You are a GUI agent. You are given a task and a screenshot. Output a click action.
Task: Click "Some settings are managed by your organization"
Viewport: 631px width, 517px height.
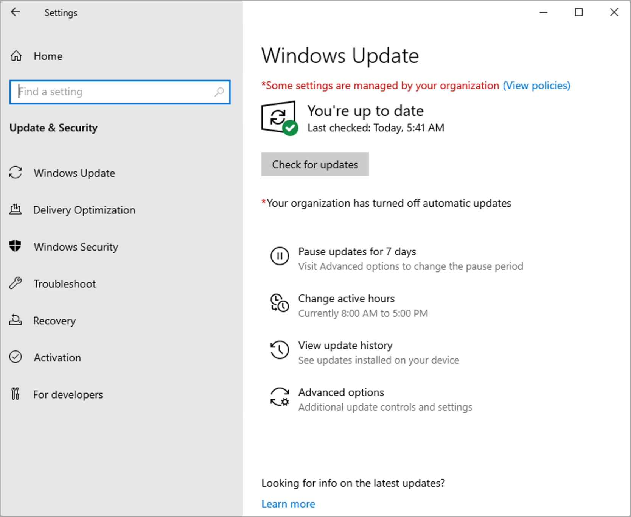point(382,86)
